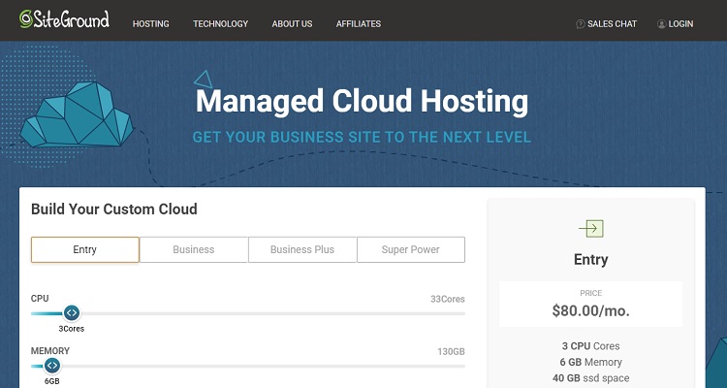
Task: Click the blue cloud illustration
Action: pyautogui.click(x=77, y=115)
